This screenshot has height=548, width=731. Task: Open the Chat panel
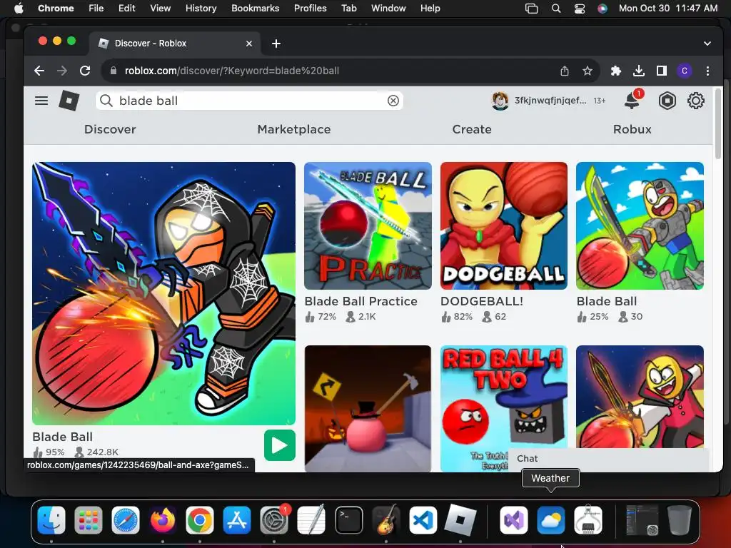click(608, 459)
